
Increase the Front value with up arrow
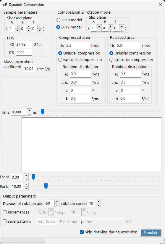pyautogui.click(x=26, y=176)
